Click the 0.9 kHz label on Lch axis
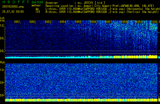160x104 pixels. [x=2, y=38]
